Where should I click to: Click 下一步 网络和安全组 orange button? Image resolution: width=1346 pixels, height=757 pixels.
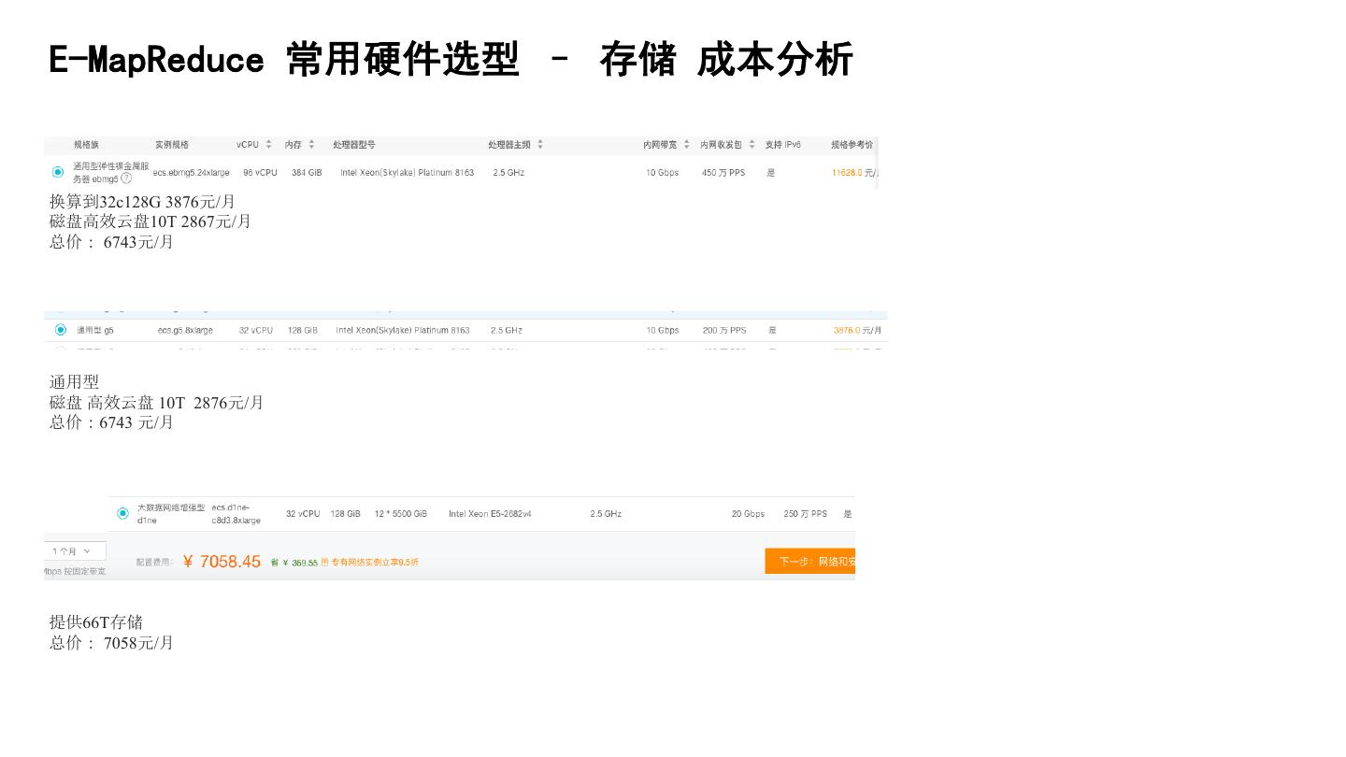tap(810, 562)
